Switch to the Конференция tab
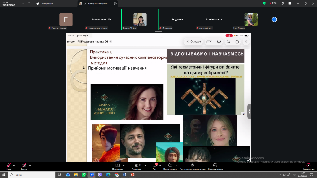This screenshot has width=317, height=178. [x=45, y=4]
